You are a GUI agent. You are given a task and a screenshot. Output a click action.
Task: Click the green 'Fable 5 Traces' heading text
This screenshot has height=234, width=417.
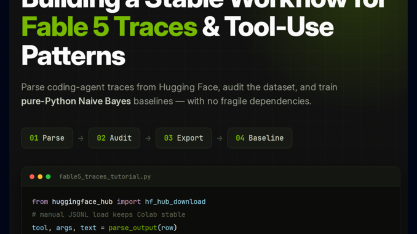pos(109,26)
